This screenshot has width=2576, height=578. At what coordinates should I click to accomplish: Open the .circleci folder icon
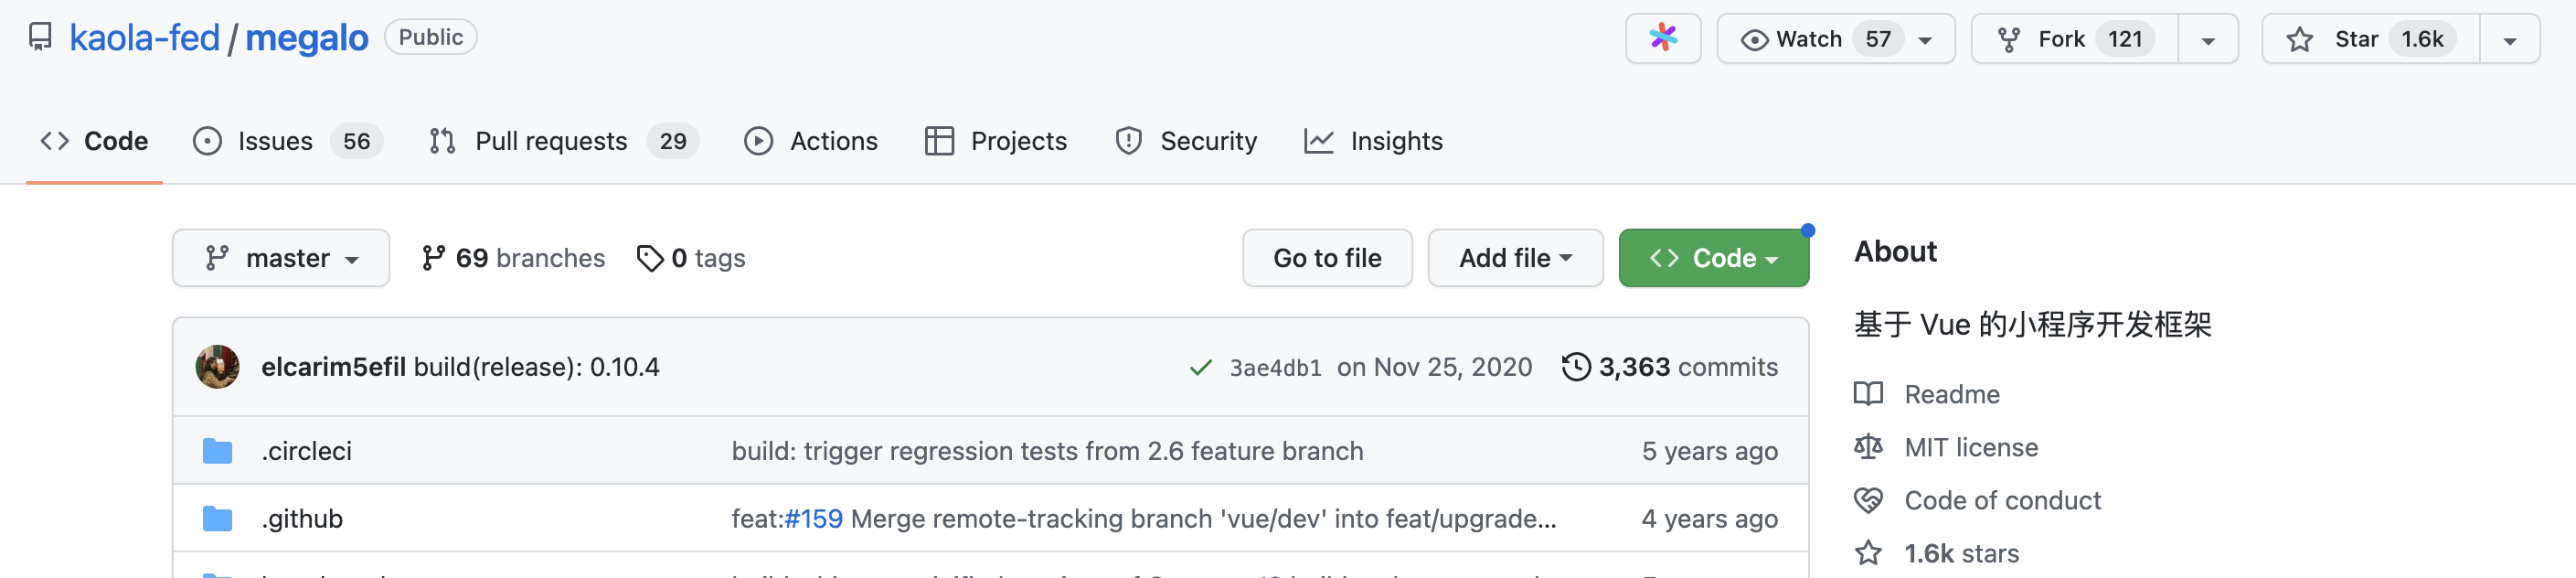217,451
